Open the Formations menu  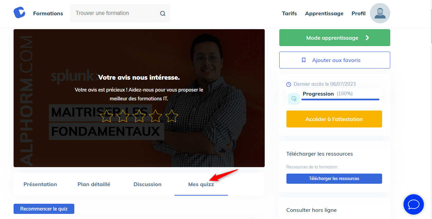coord(48,14)
